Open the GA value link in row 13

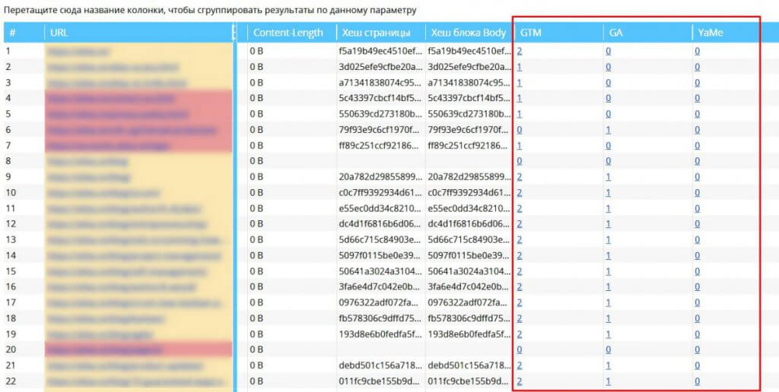tap(609, 239)
